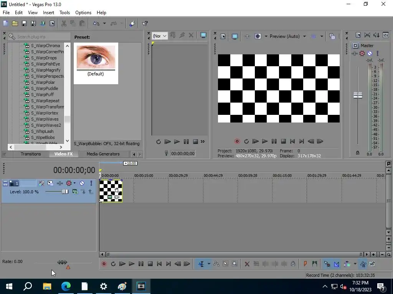Switch to the Transitions tab
The height and width of the screenshot is (294, 393).
tap(31, 154)
